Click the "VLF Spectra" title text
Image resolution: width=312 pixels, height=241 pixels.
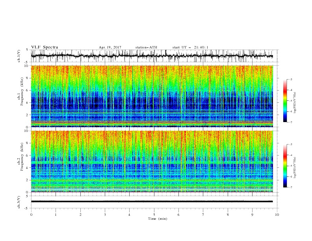[x=45, y=47]
